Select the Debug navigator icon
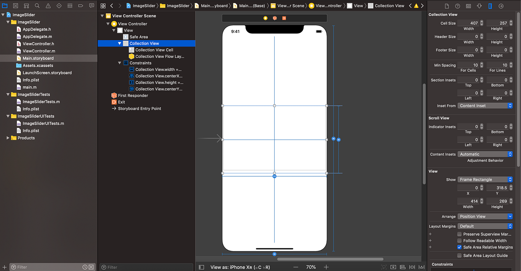 (69, 6)
